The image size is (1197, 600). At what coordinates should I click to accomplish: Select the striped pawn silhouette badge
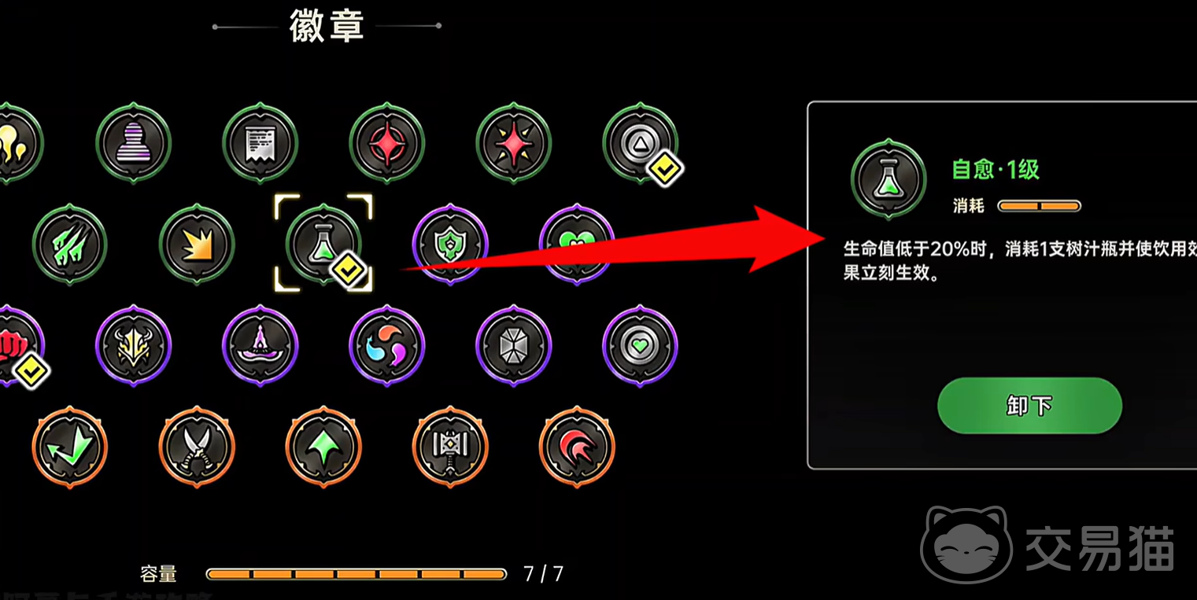tap(133, 144)
